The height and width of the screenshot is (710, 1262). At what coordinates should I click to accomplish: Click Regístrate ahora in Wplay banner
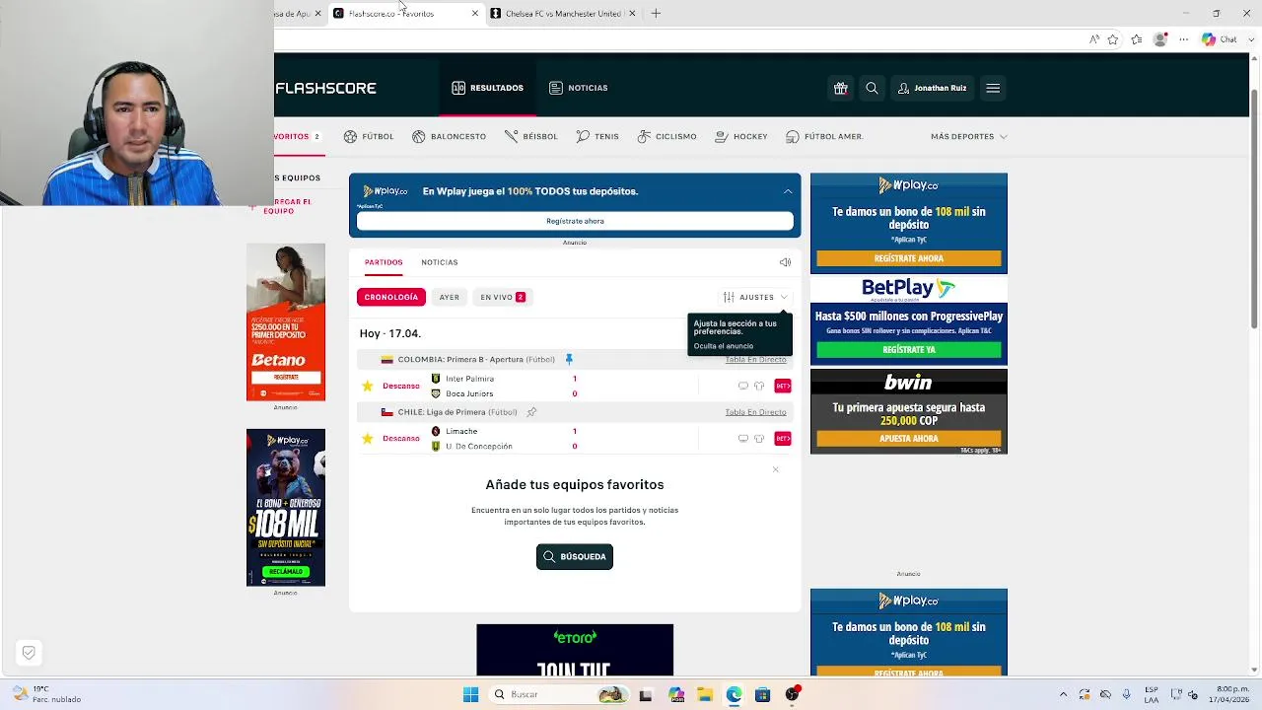575,221
